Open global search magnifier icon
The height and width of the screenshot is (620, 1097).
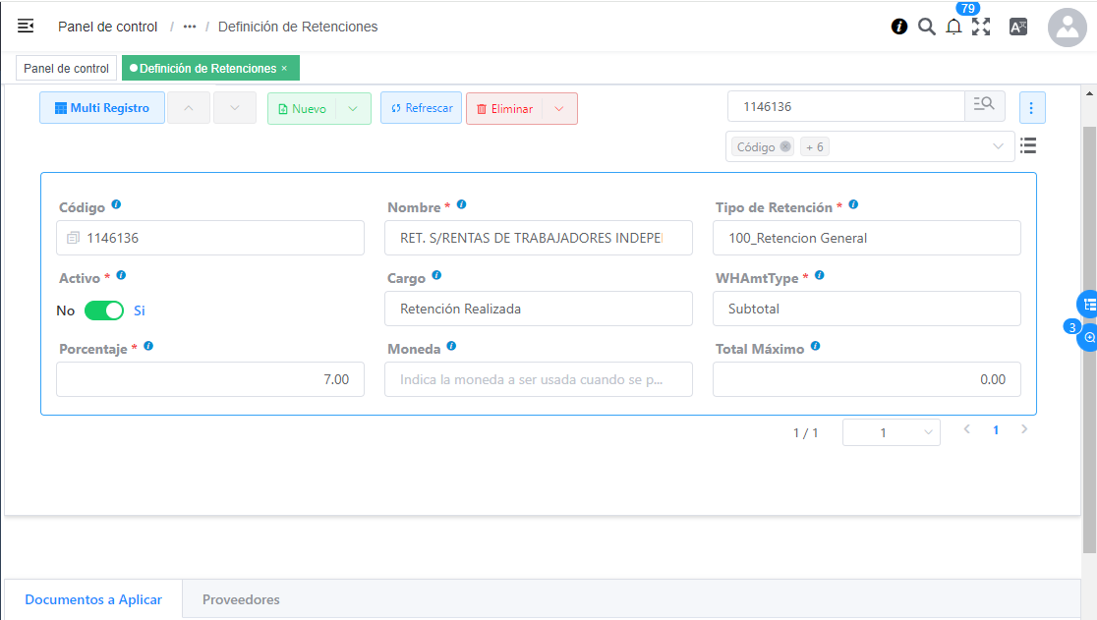click(x=926, y=27)
